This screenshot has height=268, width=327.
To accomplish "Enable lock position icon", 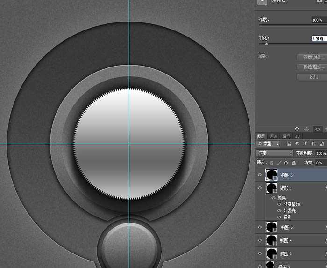I will [x=286, y=163].
